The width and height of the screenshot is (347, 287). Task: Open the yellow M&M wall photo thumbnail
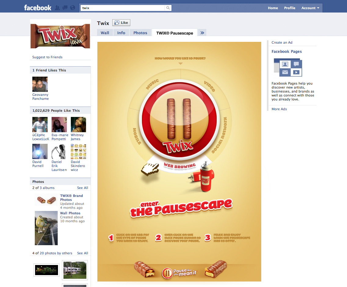point(46,228)
